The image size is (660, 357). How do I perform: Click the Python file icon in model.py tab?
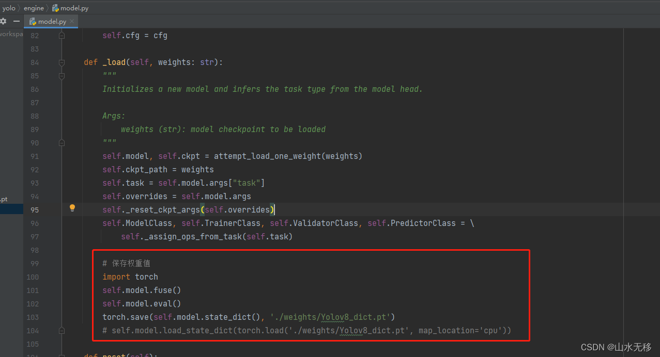33,22
